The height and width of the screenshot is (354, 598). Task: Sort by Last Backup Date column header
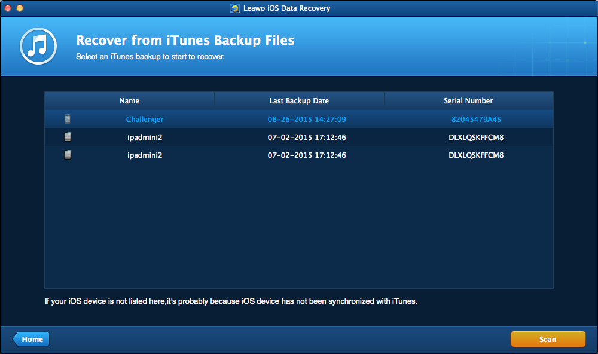tap(299, 101)
